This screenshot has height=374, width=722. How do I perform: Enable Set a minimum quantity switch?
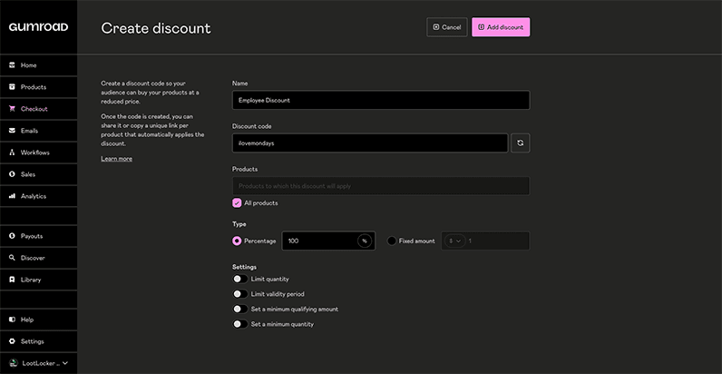pos(239,324)
